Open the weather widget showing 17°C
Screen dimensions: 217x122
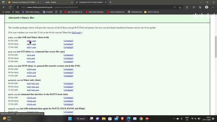(x=7, y=119)
